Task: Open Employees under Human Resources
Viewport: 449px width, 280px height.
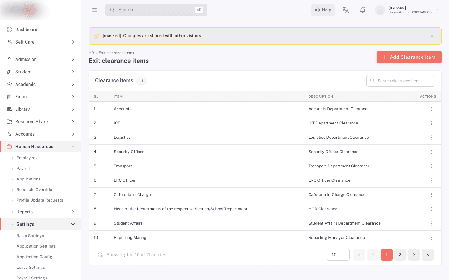Action: click(x=27, y=158)
